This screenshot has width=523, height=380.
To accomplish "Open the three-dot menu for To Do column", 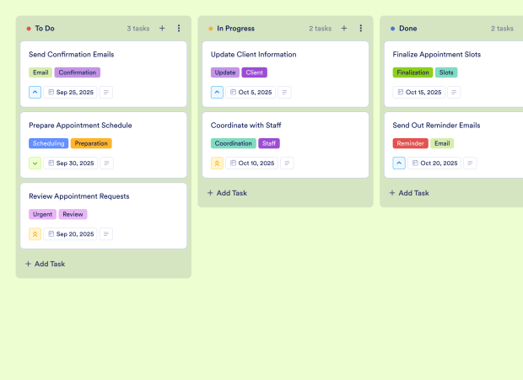I will click(x=179, y=28).
